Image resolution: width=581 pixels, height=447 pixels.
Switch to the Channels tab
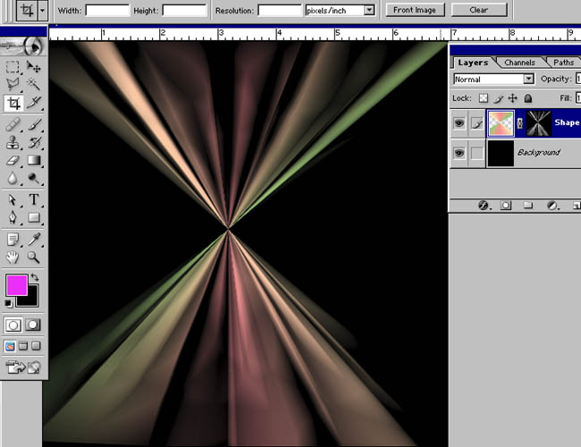click(519, 63)
